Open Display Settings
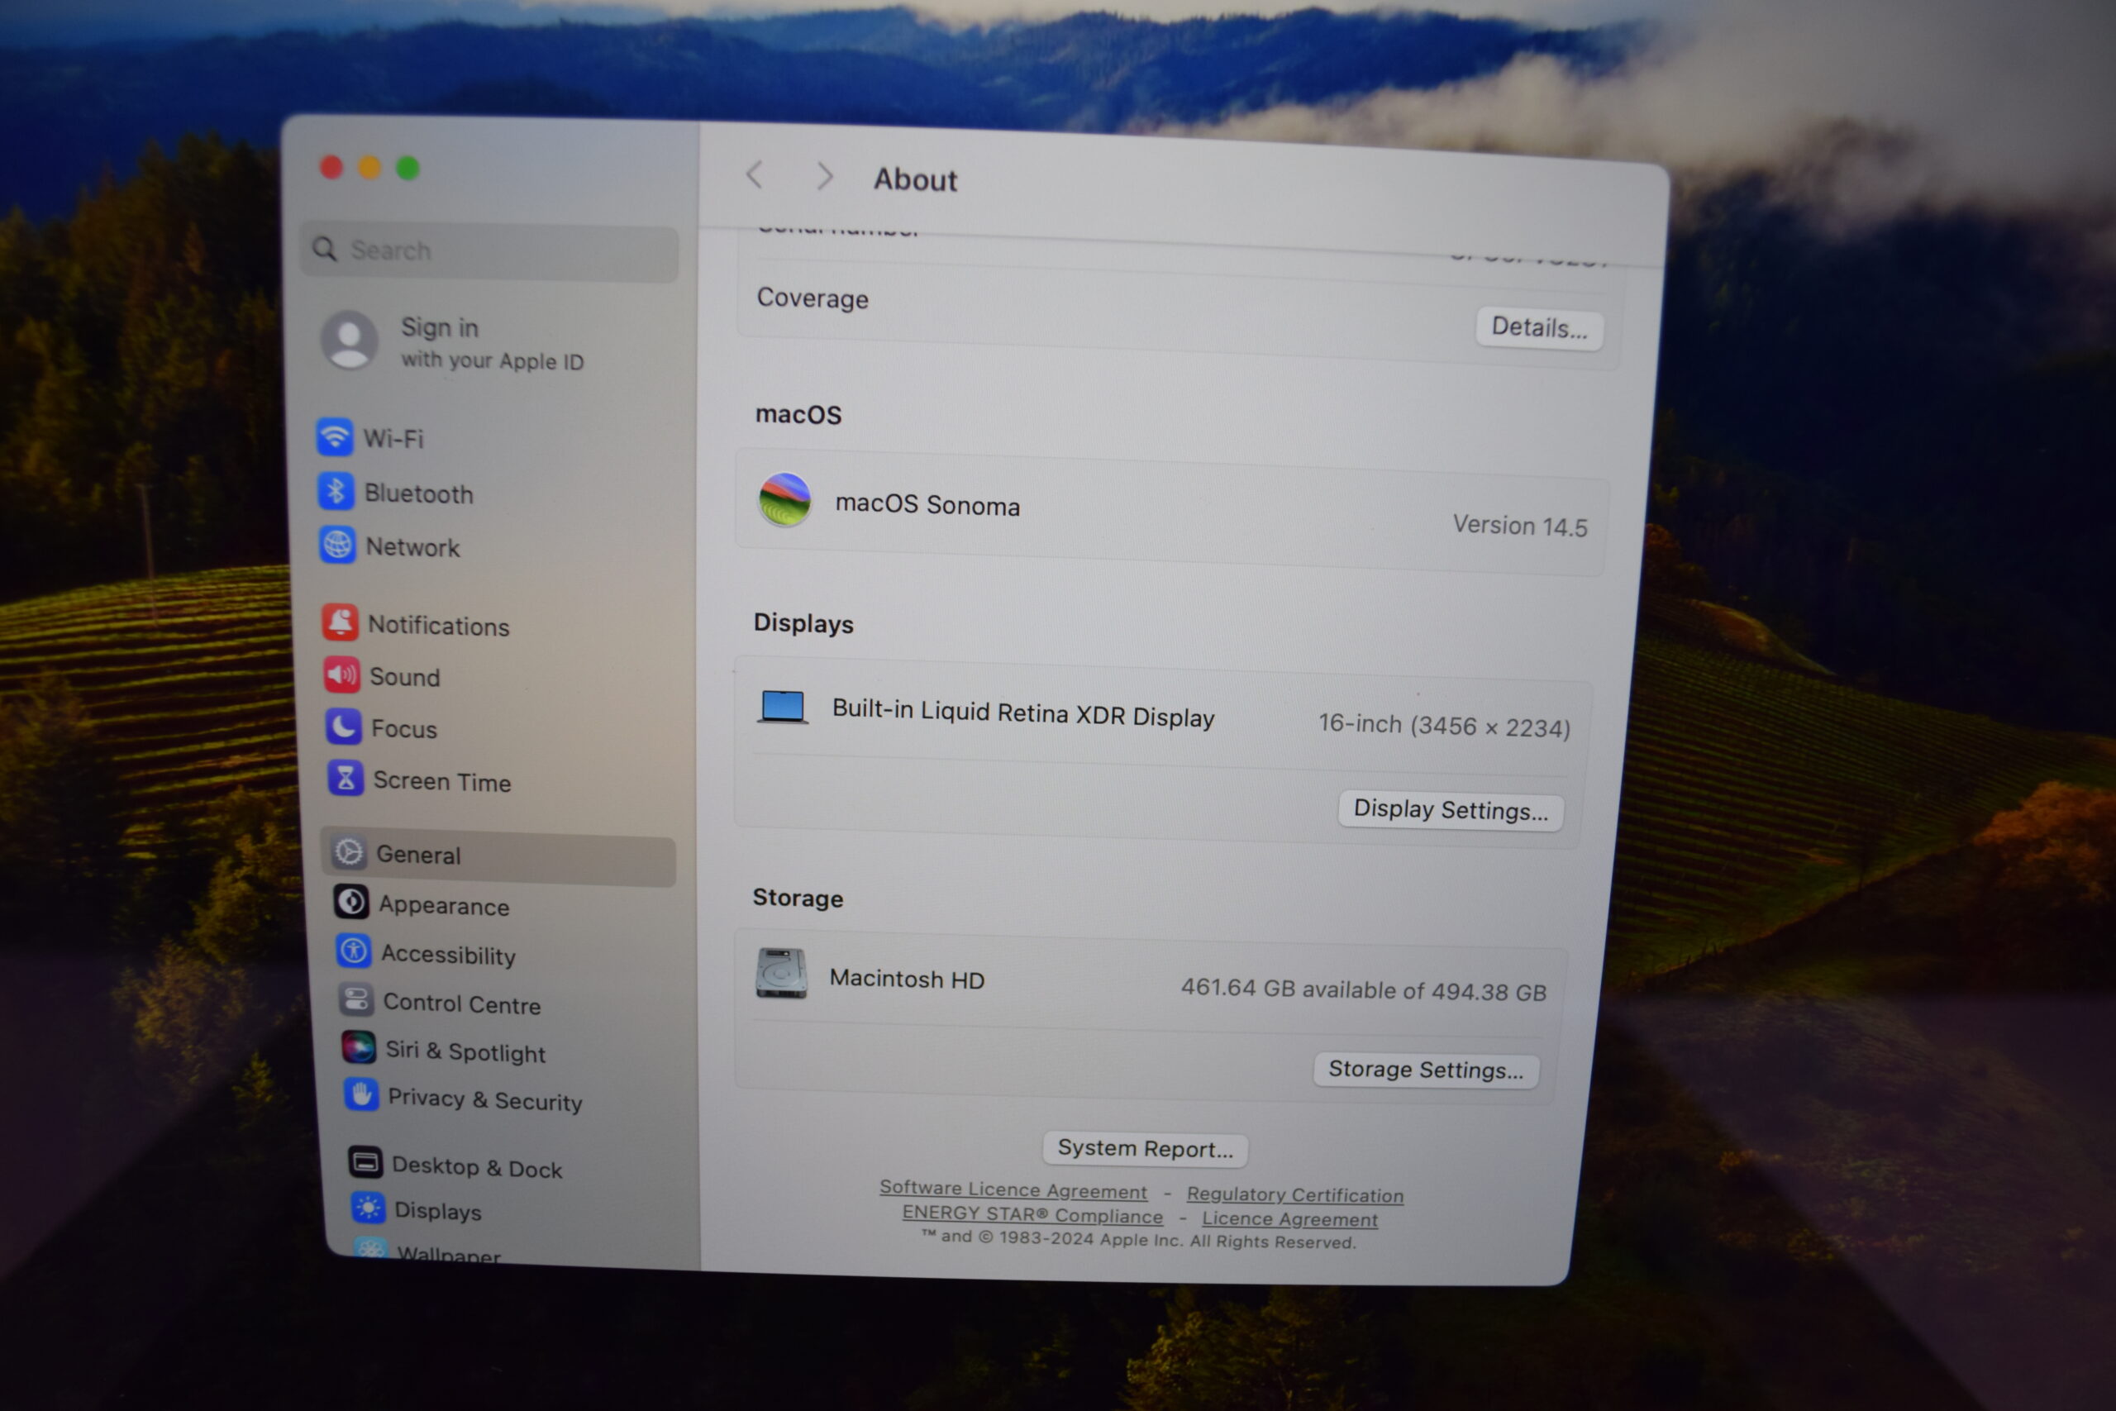This screenshot has width=2116, height=1411. point(1451,810)
